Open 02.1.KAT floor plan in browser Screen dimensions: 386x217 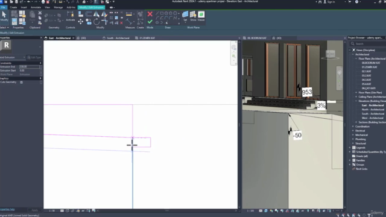(x=366, y=71)
